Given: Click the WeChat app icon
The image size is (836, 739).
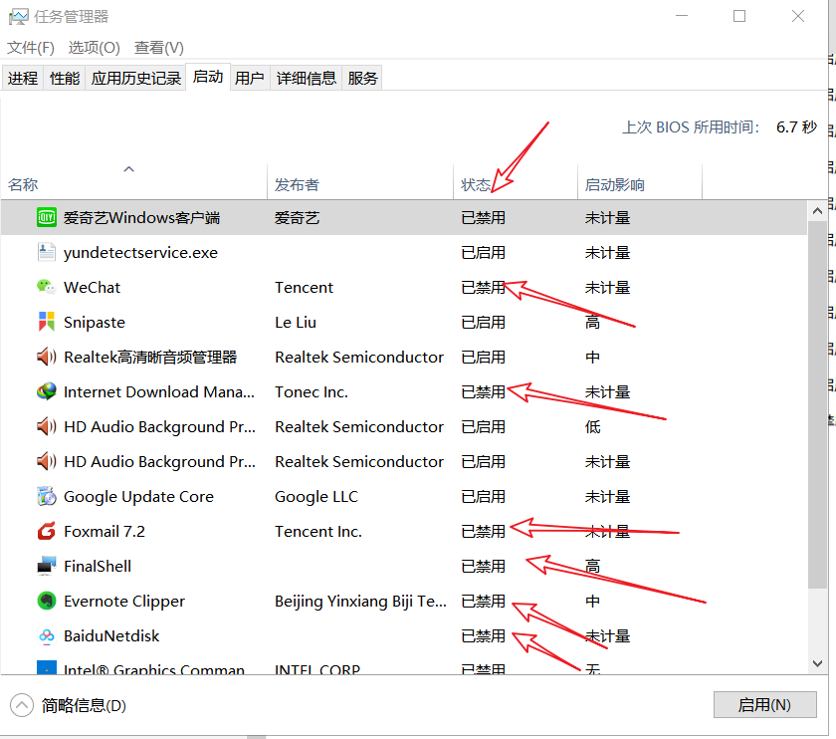Looking at the screenshot, I should pyautogui.click(x=47, y=287).
